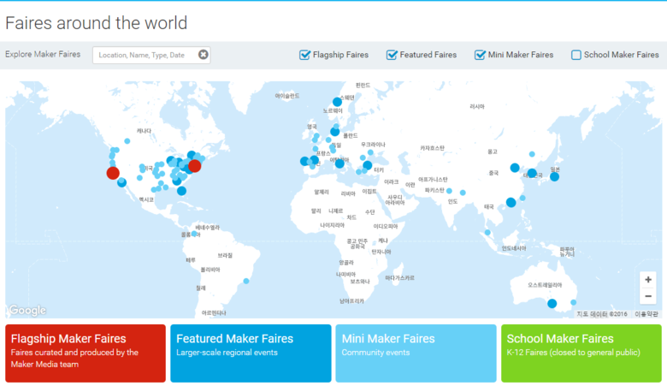Select the blue marker just below the red west coast marker

click(x=121, y=182)
